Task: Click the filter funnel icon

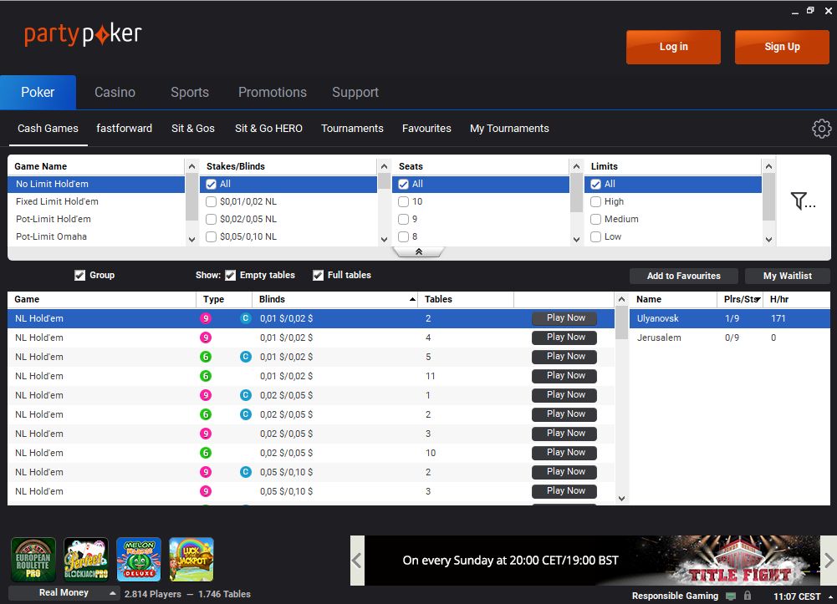Action: (802, 200)
